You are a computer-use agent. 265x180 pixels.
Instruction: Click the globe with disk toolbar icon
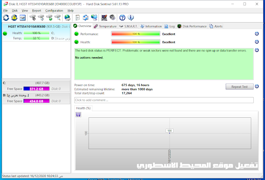(x=67, y=17)
